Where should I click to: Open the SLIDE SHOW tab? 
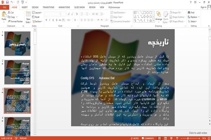point(79,7)
